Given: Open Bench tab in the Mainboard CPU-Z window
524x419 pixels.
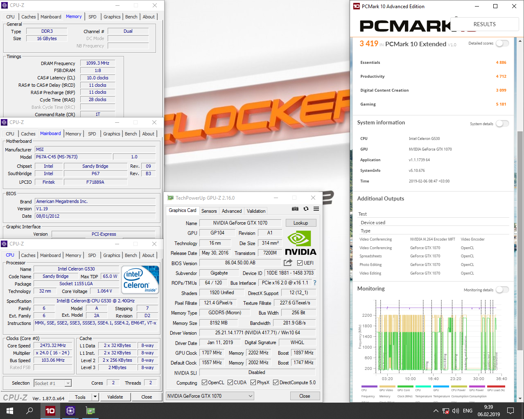Looking at the screenshot, I should (131, 134).
